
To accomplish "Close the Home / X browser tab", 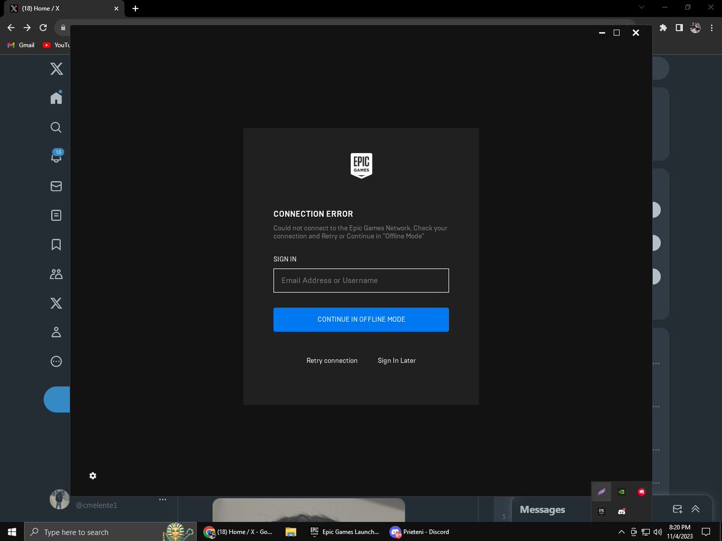I will (x=116, y=8).
